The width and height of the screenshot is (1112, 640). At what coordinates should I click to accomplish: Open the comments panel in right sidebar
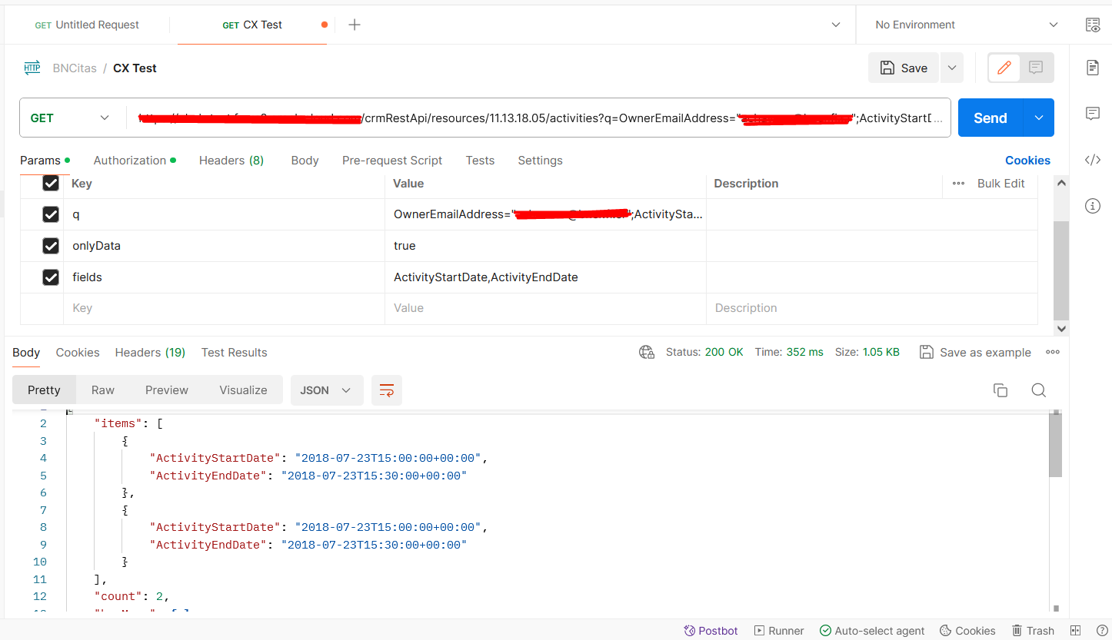coord(1093,114)
